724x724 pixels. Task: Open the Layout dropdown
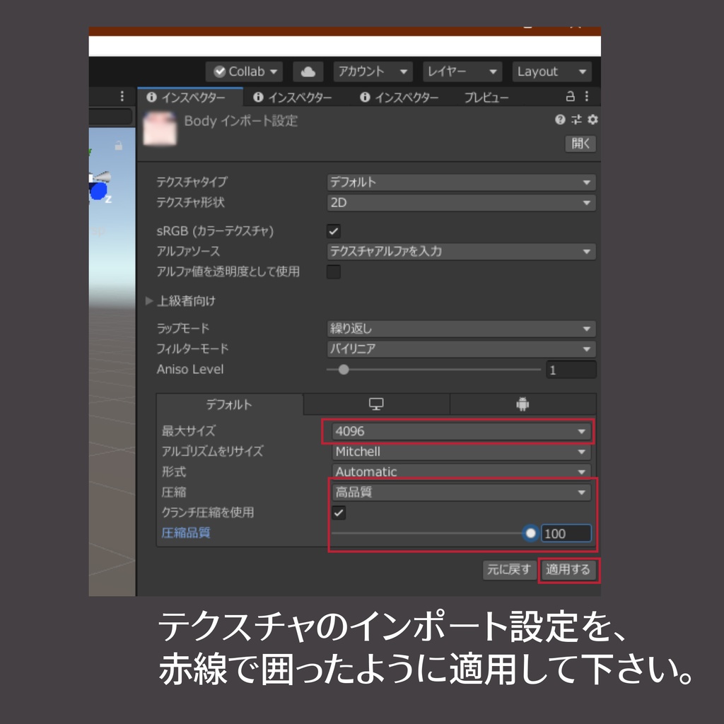[551, 71]
